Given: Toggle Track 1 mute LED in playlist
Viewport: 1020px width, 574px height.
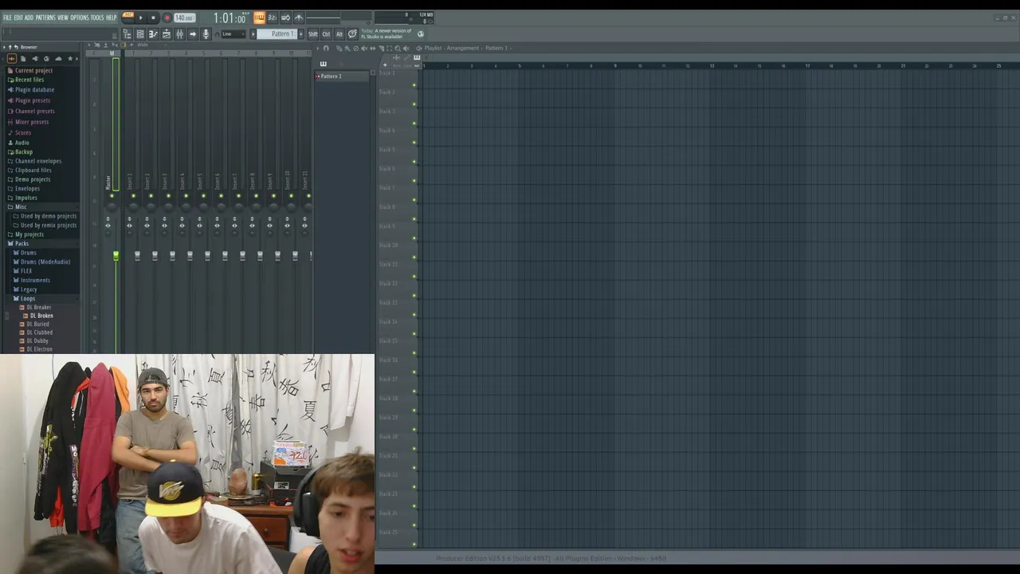Looking at the screenshot, I should (x=414, y=85).
